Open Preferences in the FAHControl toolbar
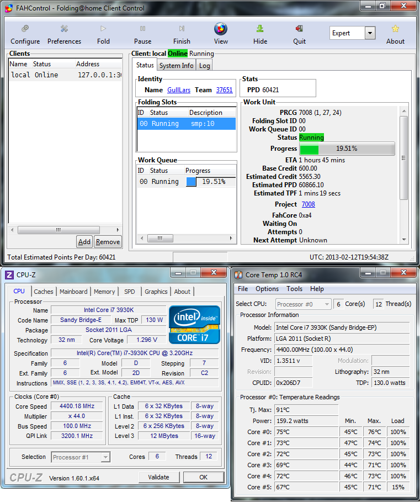This screenshot has height=502, width=420. point(64,29)
